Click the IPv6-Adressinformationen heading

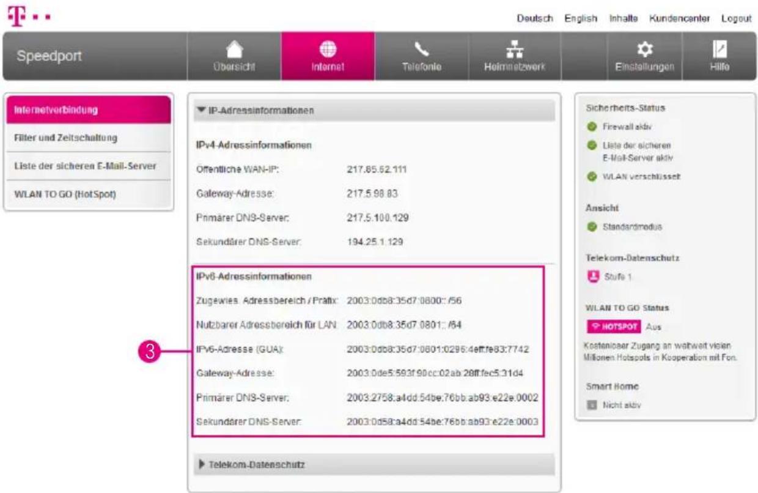(x=252, y=276)
